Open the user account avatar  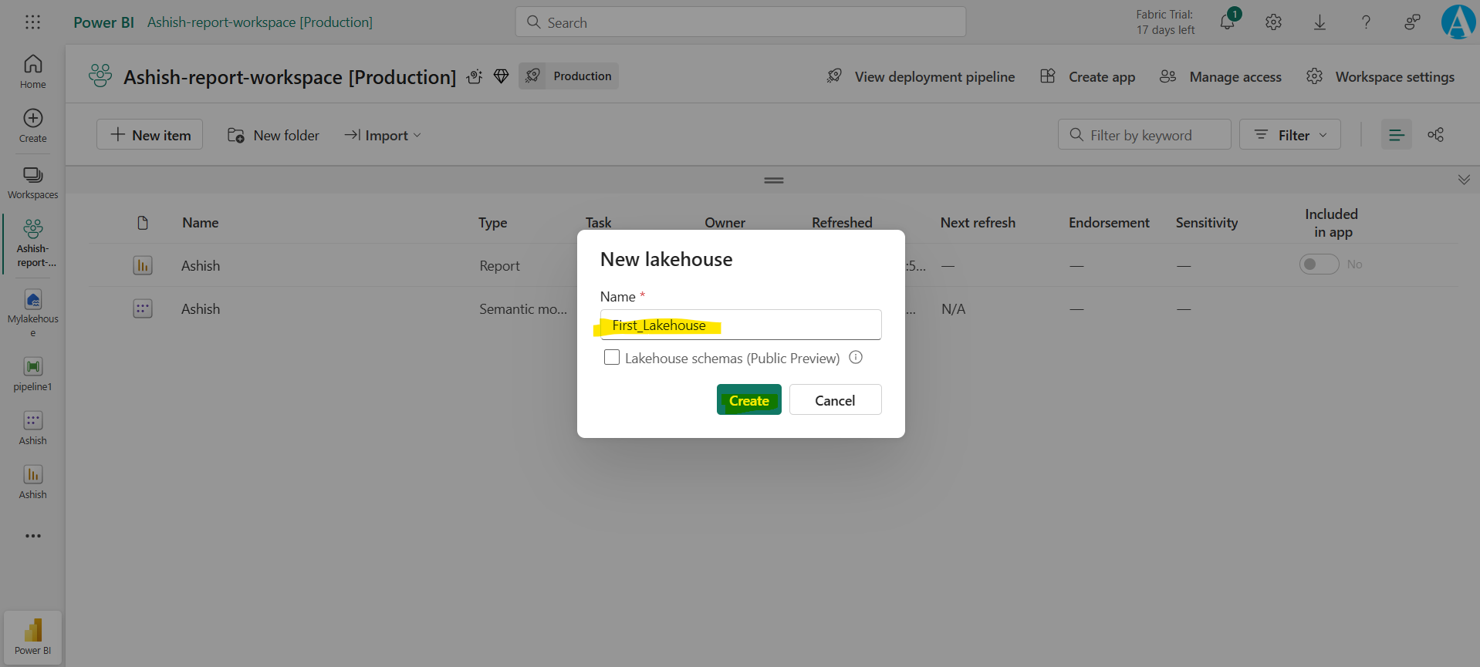[x=1458, y=22]
